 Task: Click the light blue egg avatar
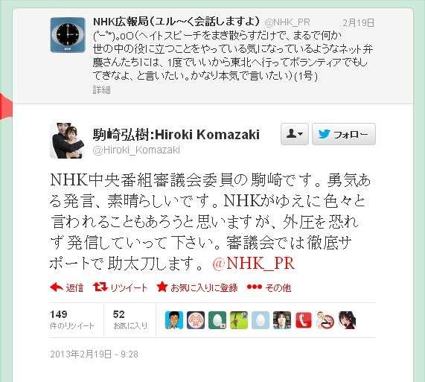(x=261, y=320)
